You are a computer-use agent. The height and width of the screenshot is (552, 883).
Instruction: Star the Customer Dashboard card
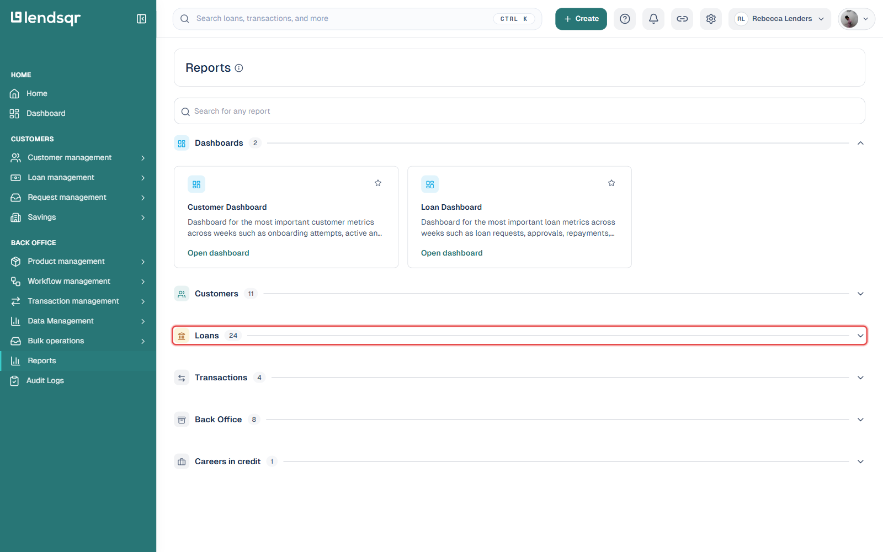(378, 183)
